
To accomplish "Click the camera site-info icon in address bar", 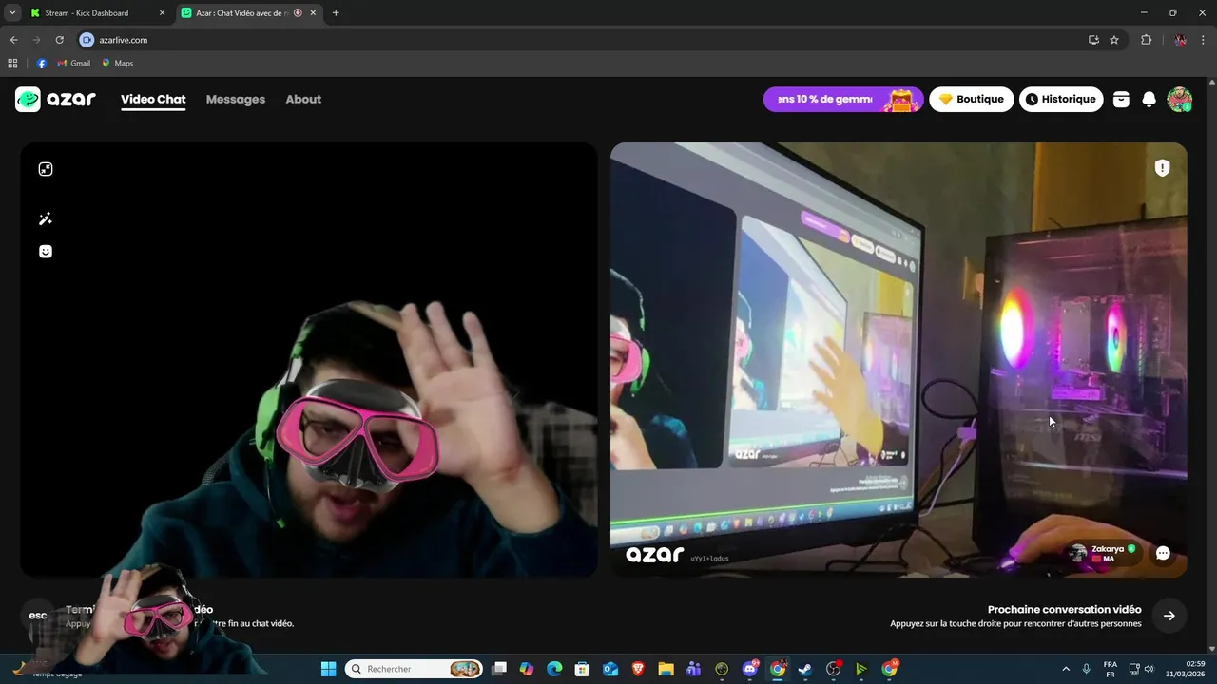I will pos(87,40).
